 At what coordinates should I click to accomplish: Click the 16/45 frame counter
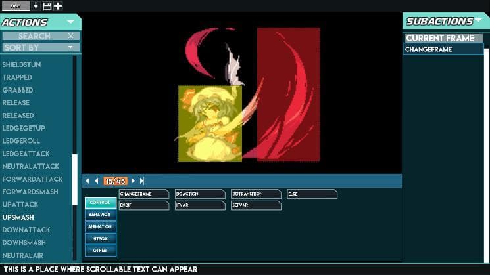point(115,181)
